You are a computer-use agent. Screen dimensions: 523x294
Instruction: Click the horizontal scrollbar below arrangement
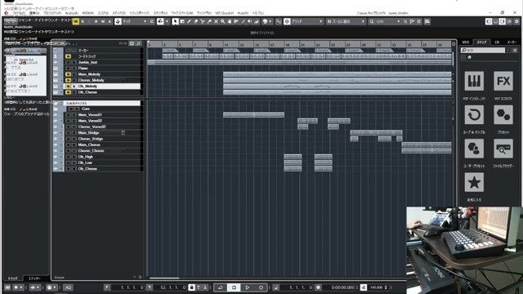click(164, 278)
